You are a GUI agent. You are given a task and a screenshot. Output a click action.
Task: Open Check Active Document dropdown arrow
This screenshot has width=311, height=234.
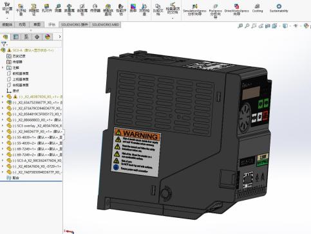coord(173,18)
